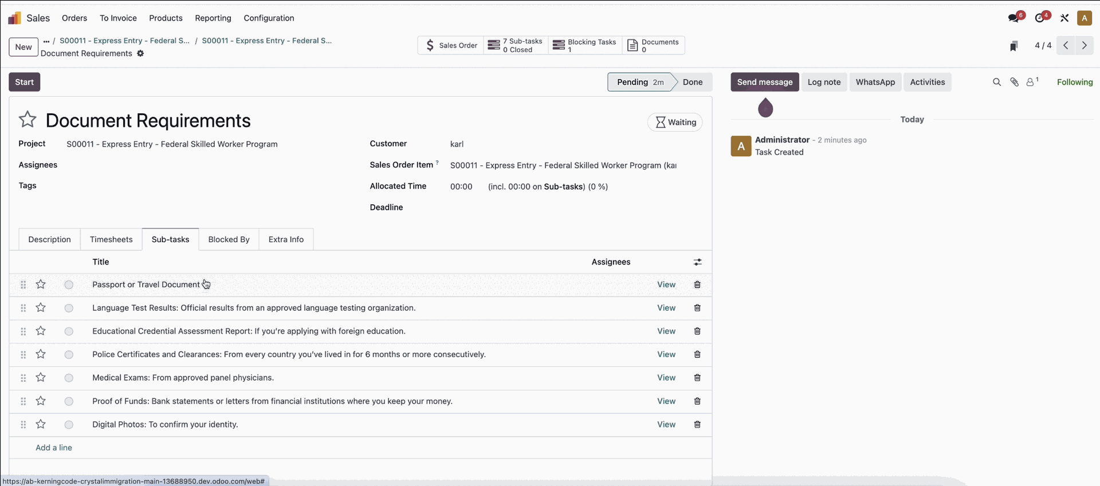The height and width of the screenshot is (486, 1100).
Task: Click the New button
Action: pyautogui.click(x=23, y=47)
